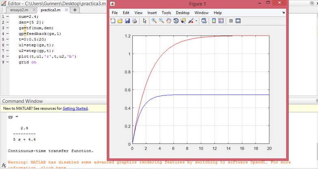This screenshot has height=169, width=318.
Task: Click code line 'den=[5 2];'
Action: tap(31, 22)
